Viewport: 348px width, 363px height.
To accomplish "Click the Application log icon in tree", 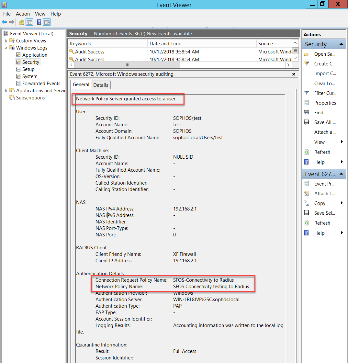I will [x=18, y=55].
